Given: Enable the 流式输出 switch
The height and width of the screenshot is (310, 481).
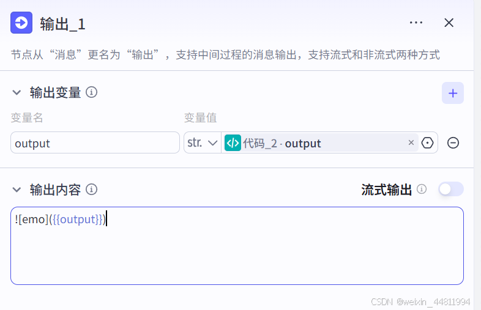Looking at the screenshot, I should point(450,189).
